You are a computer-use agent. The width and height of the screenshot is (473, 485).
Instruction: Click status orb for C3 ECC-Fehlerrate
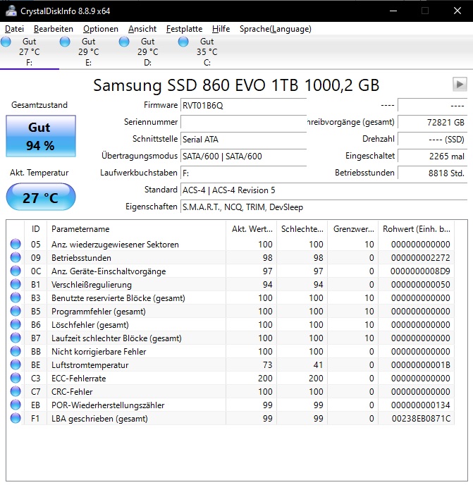click(16, 378)
